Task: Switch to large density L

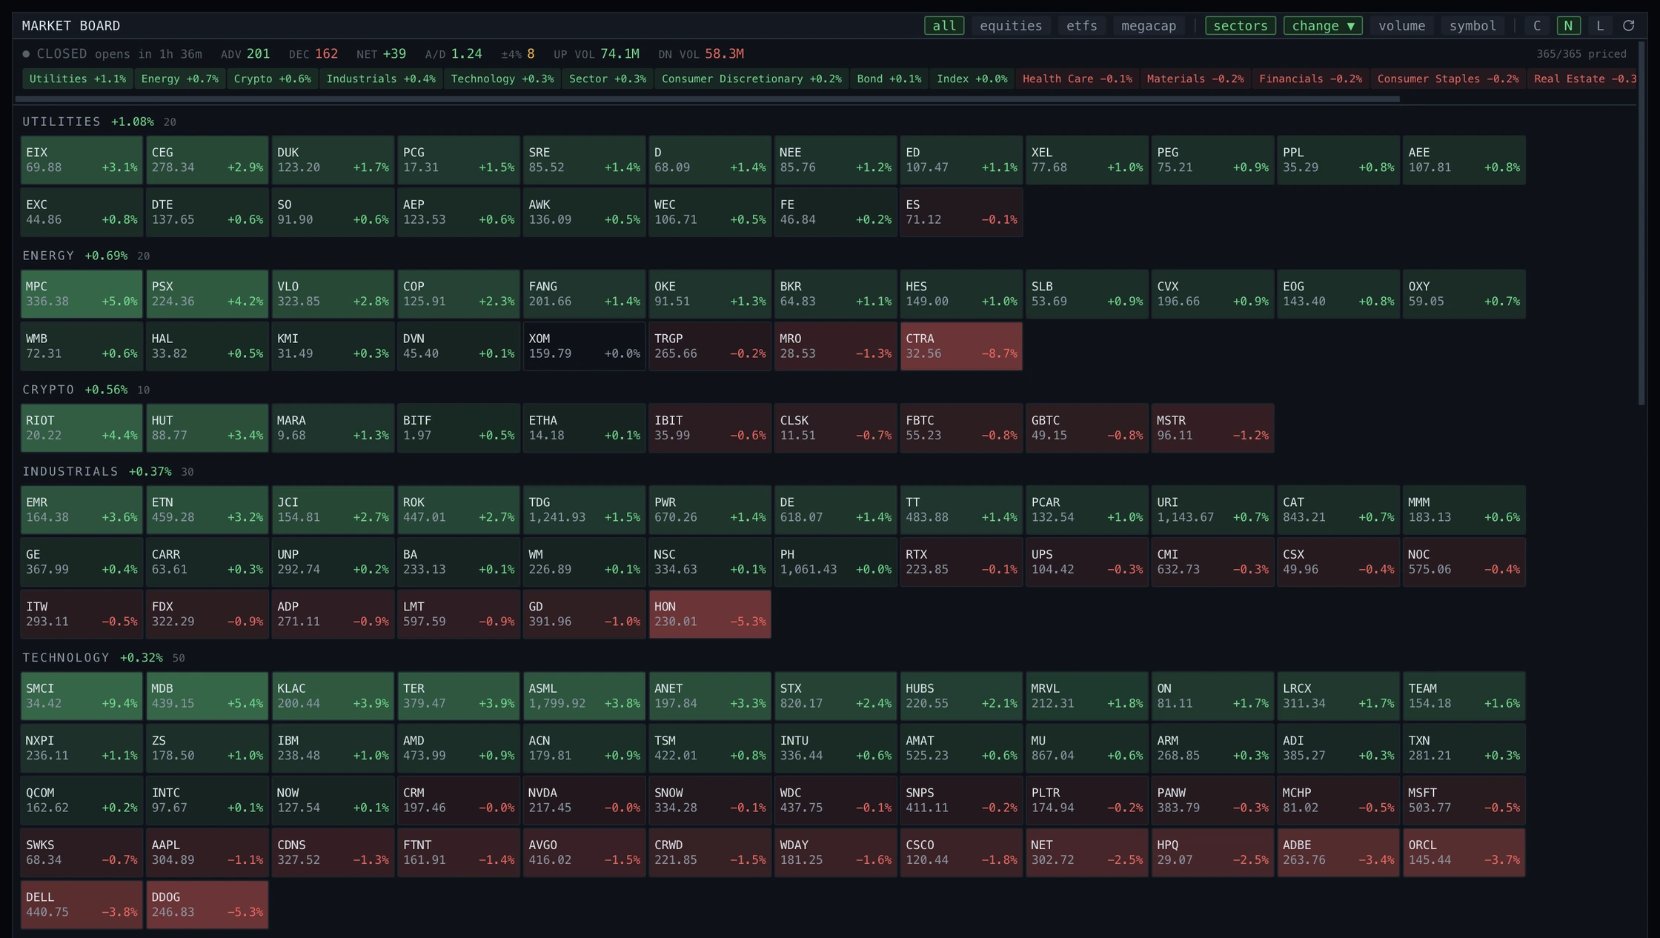Action: pyautogui.click(x=1600, y=26)
